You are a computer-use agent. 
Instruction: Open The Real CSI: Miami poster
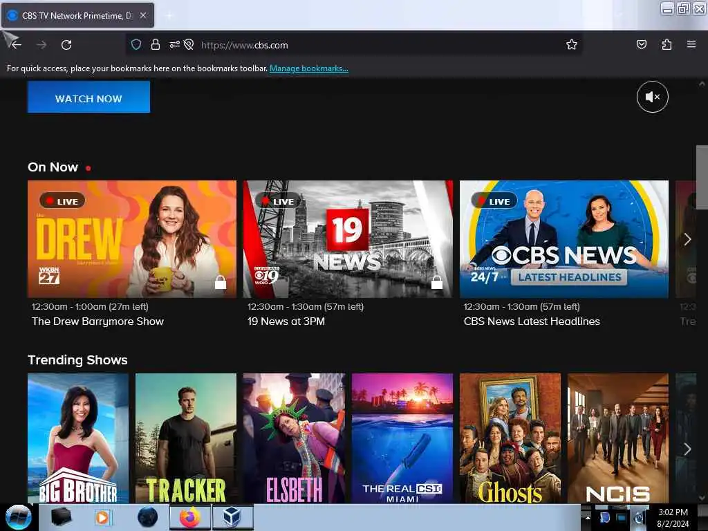click(x=402, y=438)
